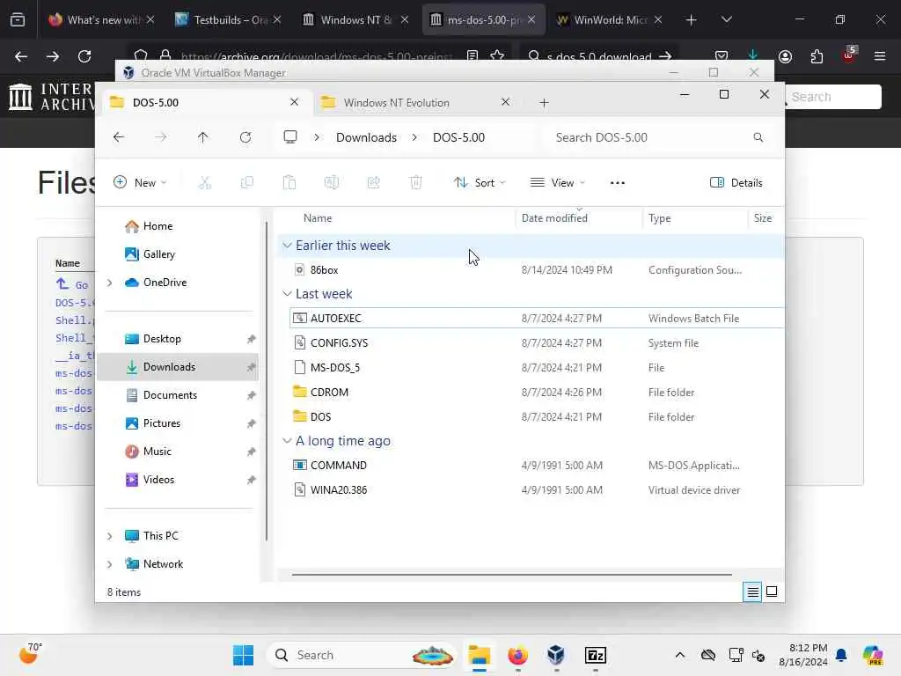
Task: Expand OneDrive in navigation pane
Action: coord(110,283)
